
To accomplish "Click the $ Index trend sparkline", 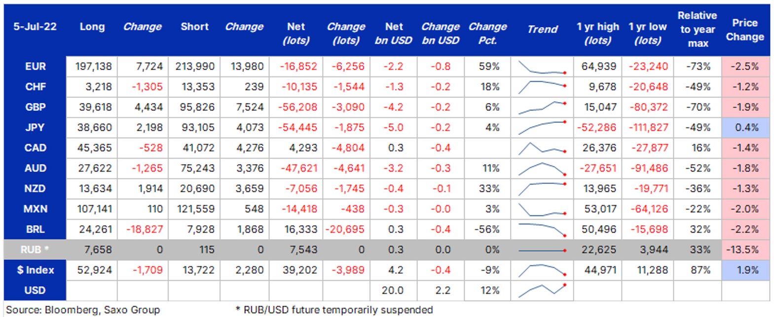I will pos(542,270).
